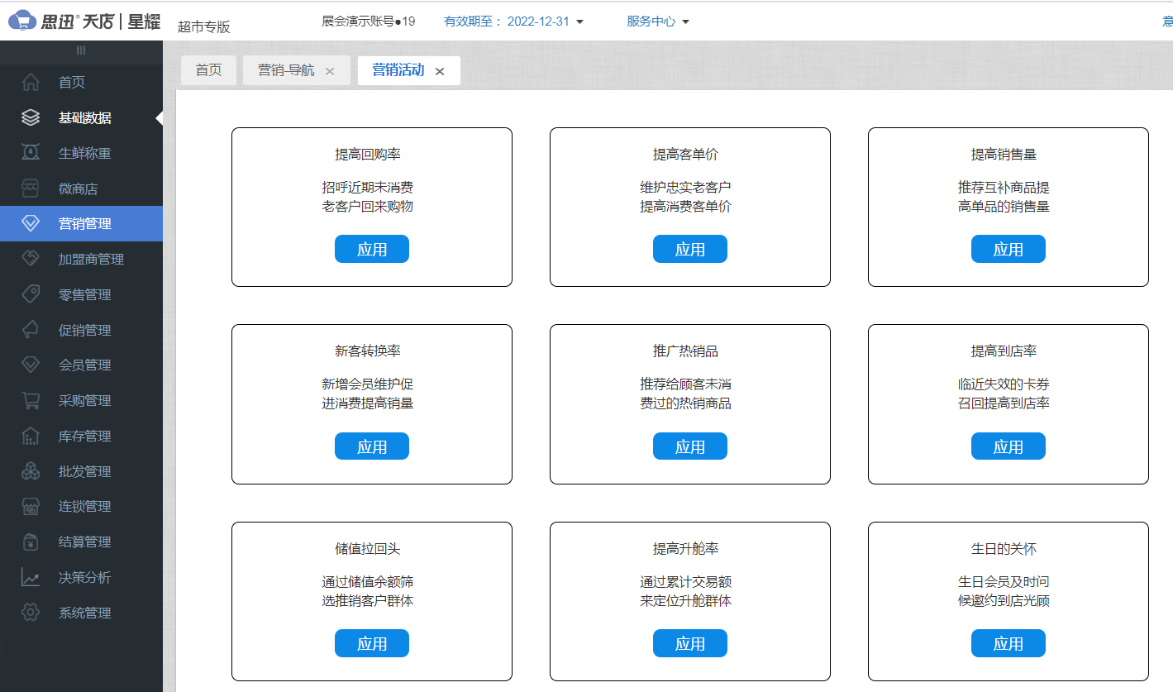Open 首页 from the sidebar
The image size is (1173, 692).
point(70,82)
